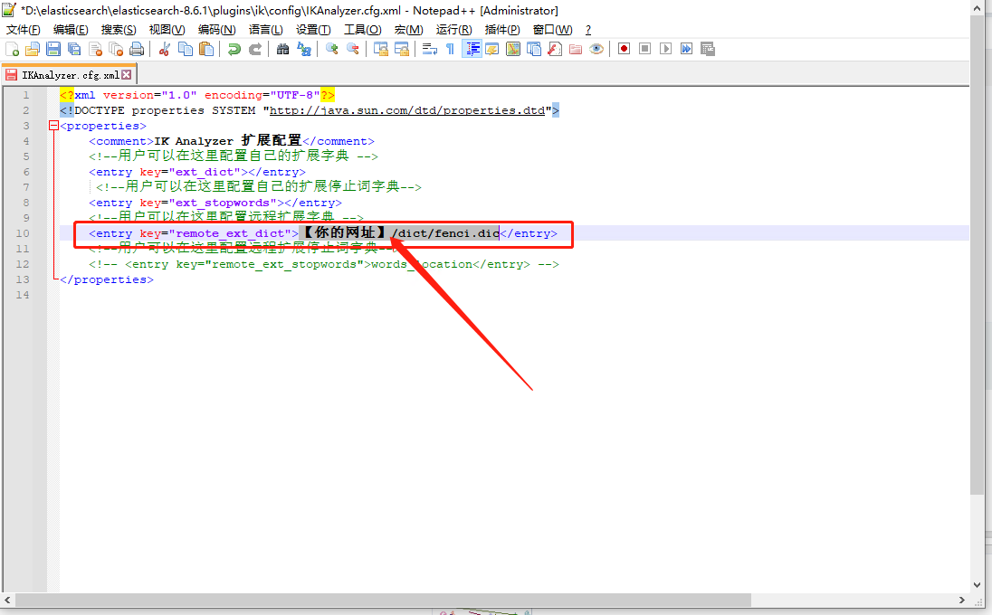Zoom out with magnifier minus icon

pyautogui.click(x=353, y=50)
